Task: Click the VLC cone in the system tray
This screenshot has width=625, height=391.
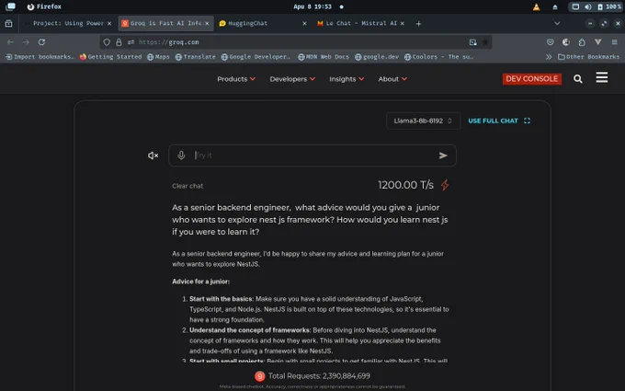Action: click(537, 6)
